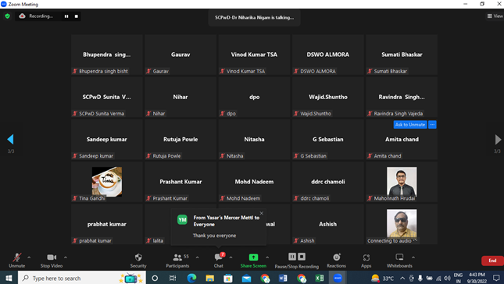504x284 pixels.
Task: Stop recording from the bottom toolbar
Action: pos(302,257)
